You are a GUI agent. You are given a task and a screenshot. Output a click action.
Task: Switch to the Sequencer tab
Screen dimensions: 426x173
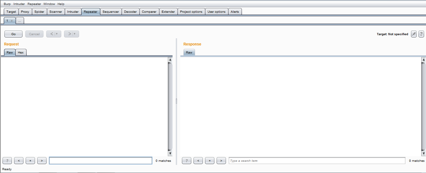111,12
